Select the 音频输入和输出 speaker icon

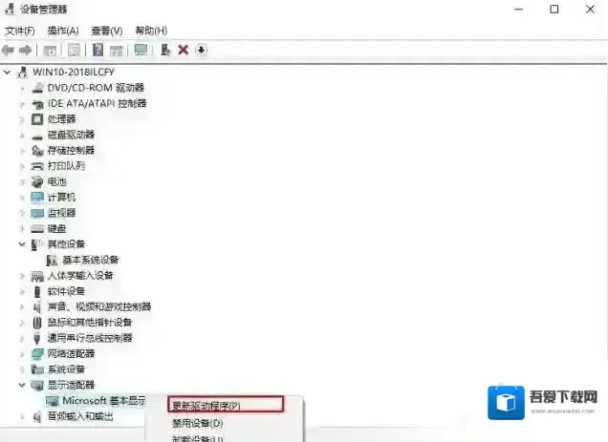coord(37,416)
